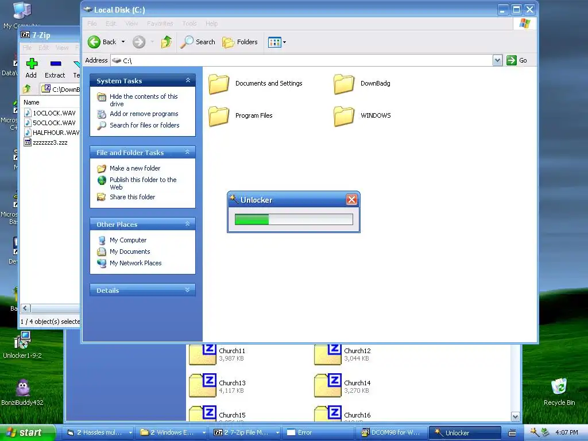The height and width of the screenshot is (441, 588).
Task: Select 1OCLOCK.WAV in 7-Zip list
Action: (51, 113)
